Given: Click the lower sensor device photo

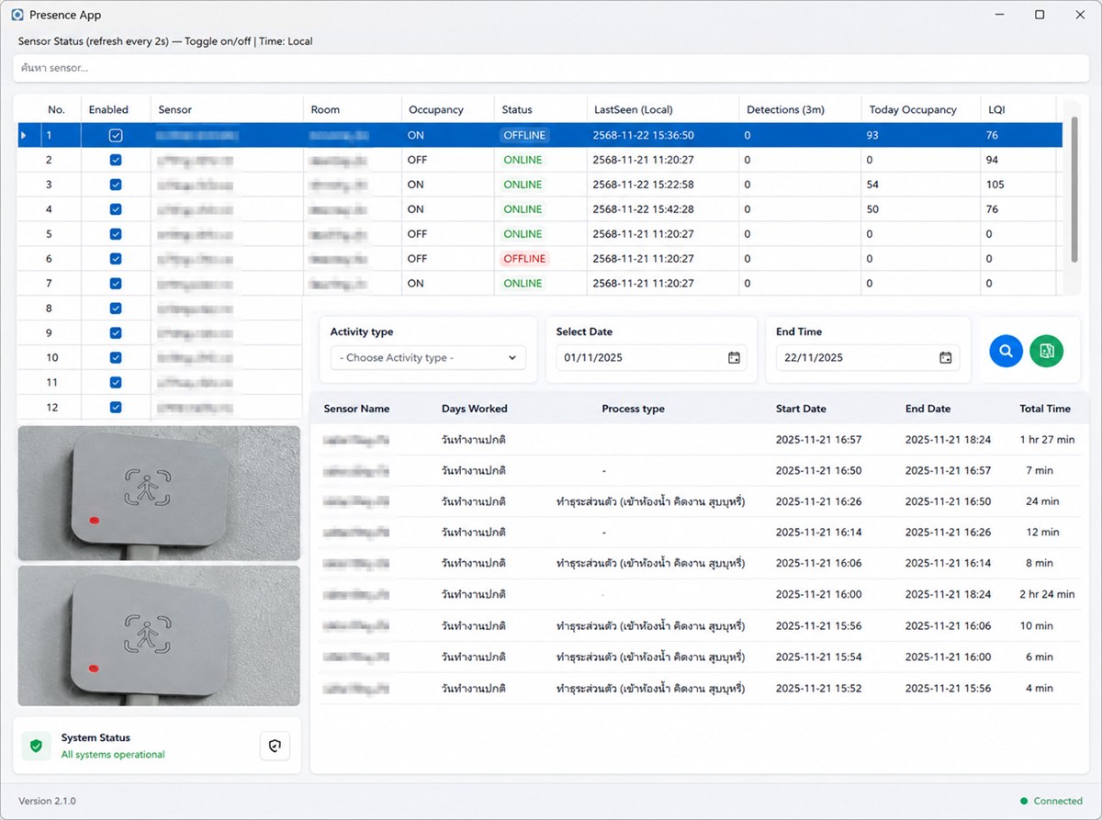Looking at the screenshot, I should pyautogui.click(x=159, y=635).
